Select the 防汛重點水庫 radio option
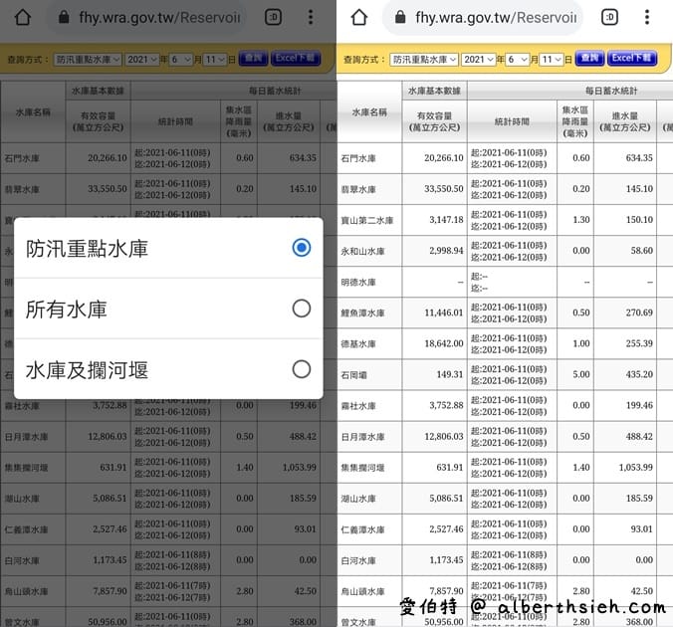Screen dimensions: 673x627 point(302,248)
